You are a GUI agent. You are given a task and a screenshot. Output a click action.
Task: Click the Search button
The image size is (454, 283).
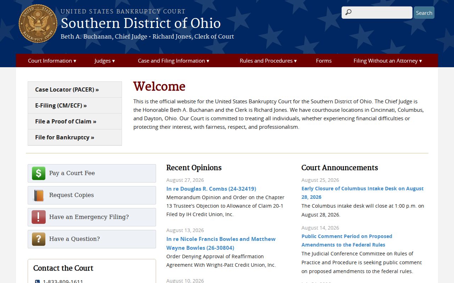[x=424, y=13]
